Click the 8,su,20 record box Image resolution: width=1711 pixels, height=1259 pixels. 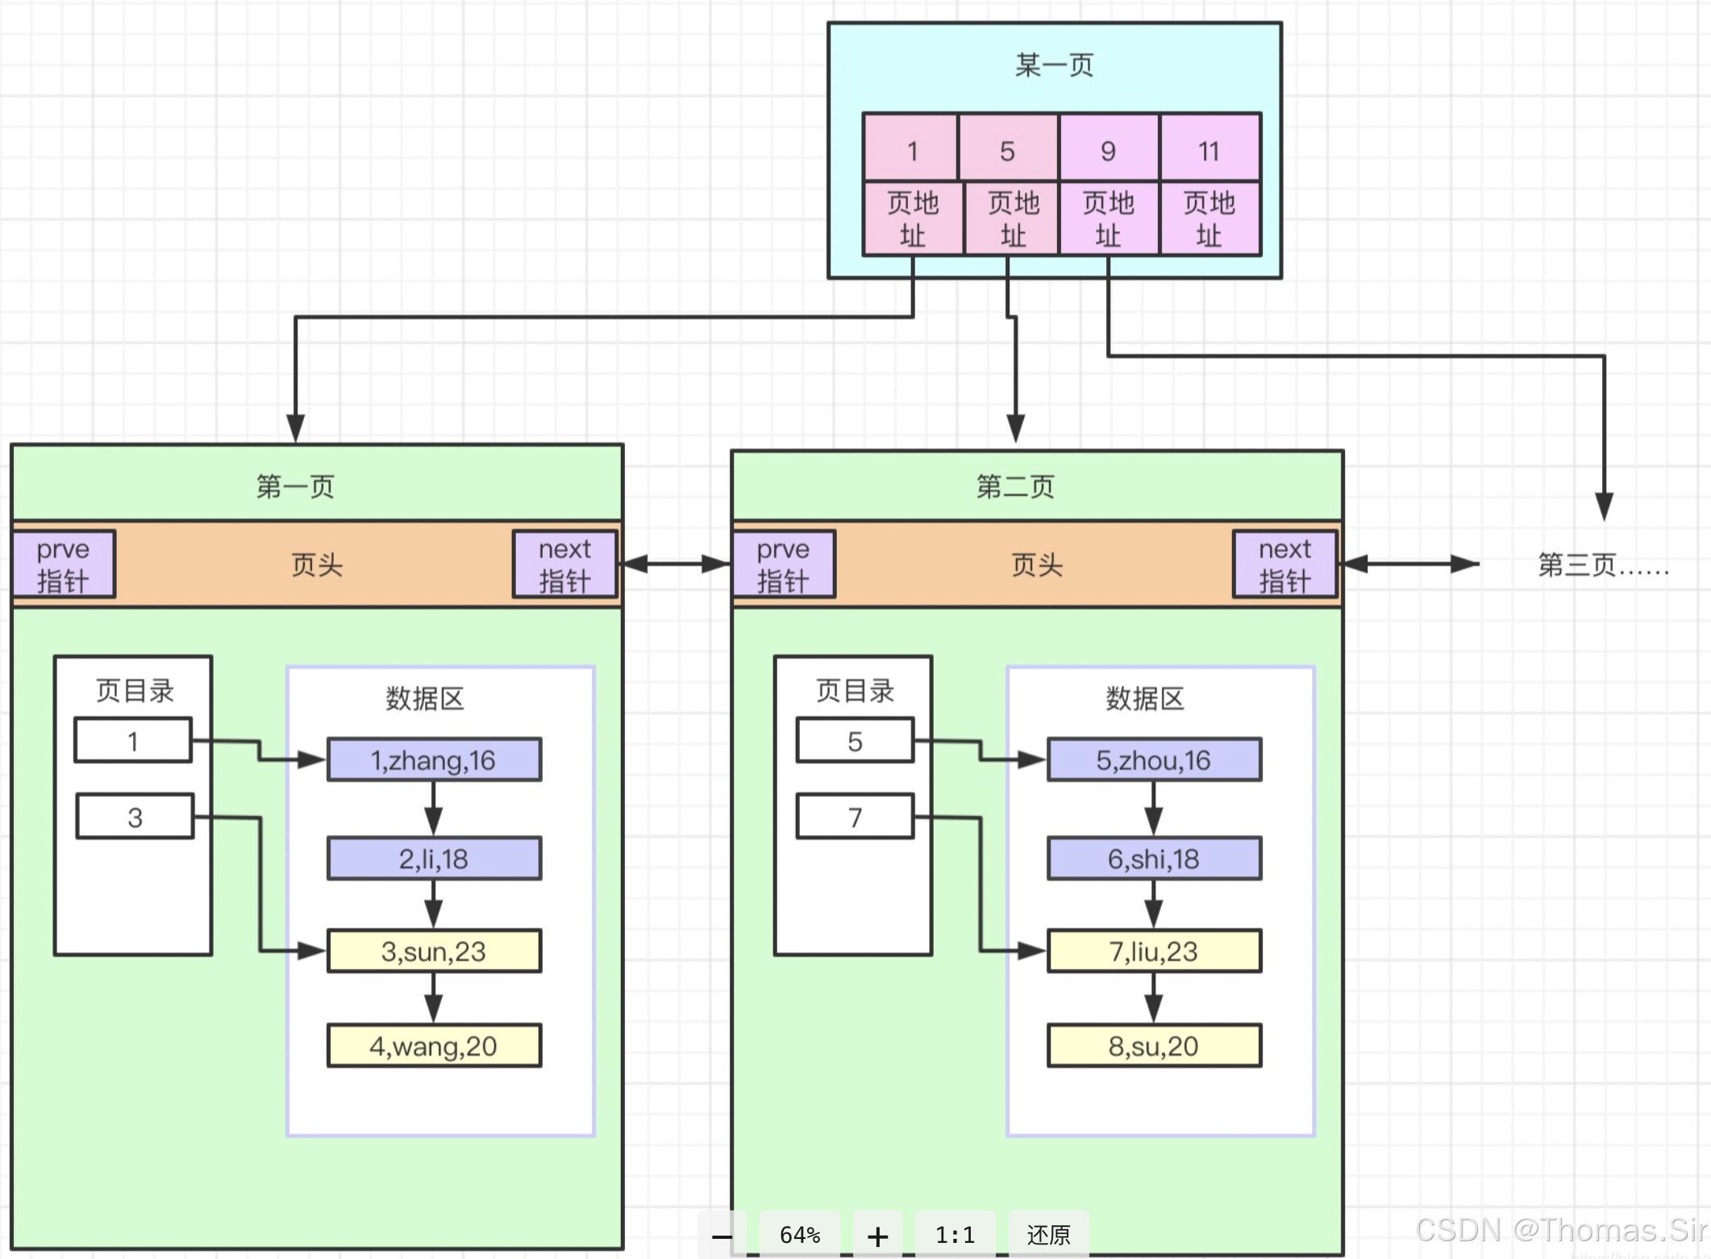(x=1154, y=1046)
